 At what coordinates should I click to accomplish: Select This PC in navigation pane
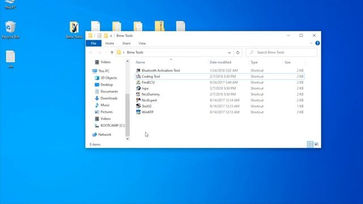(101, 71)
